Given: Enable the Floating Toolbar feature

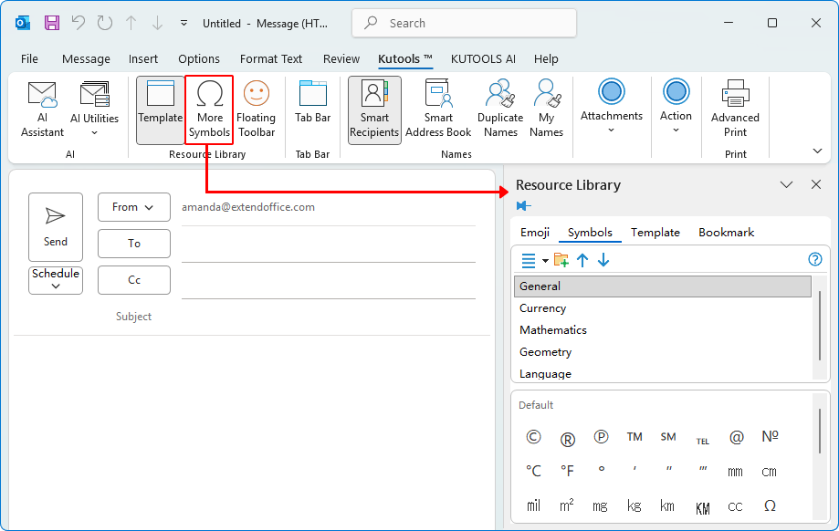Looking at the screenshot, I should [x=256, y=107].
